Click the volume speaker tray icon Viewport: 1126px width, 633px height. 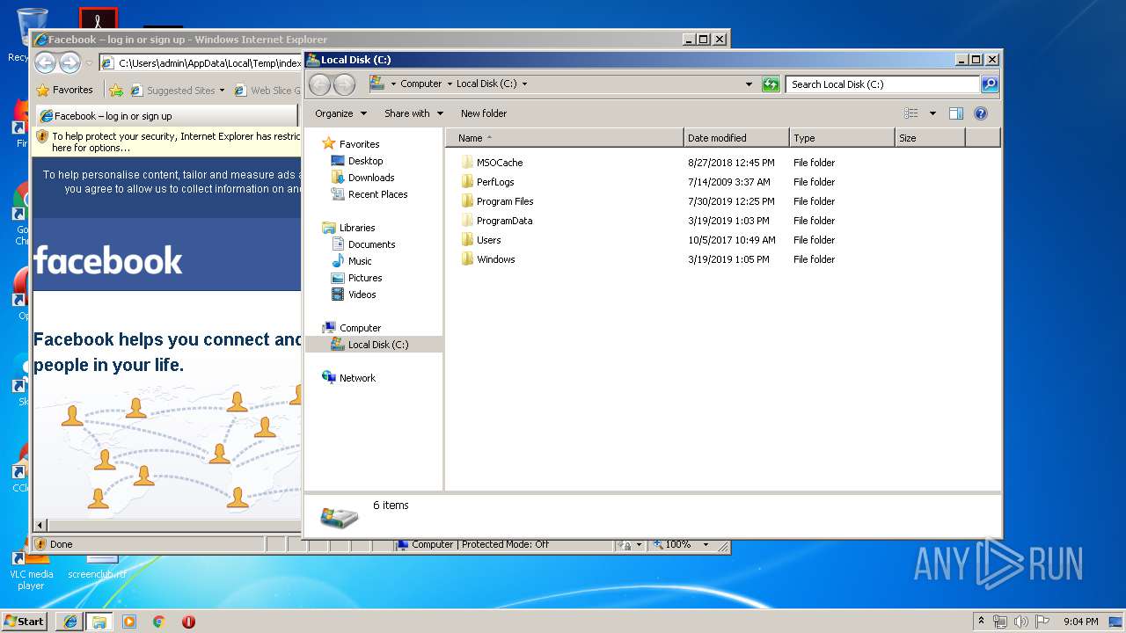point(1020,622)
